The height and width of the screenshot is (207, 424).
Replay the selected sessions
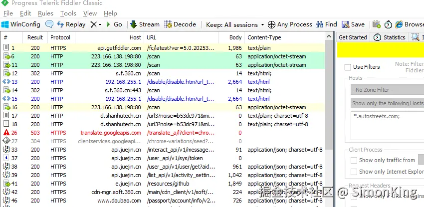tap(71, 24)
